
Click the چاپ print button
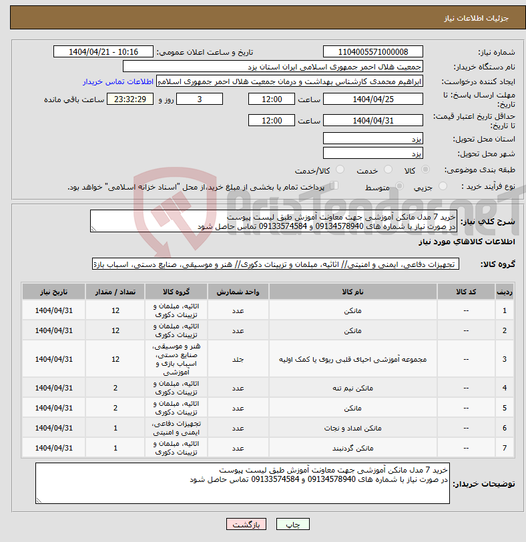point(293,524)
